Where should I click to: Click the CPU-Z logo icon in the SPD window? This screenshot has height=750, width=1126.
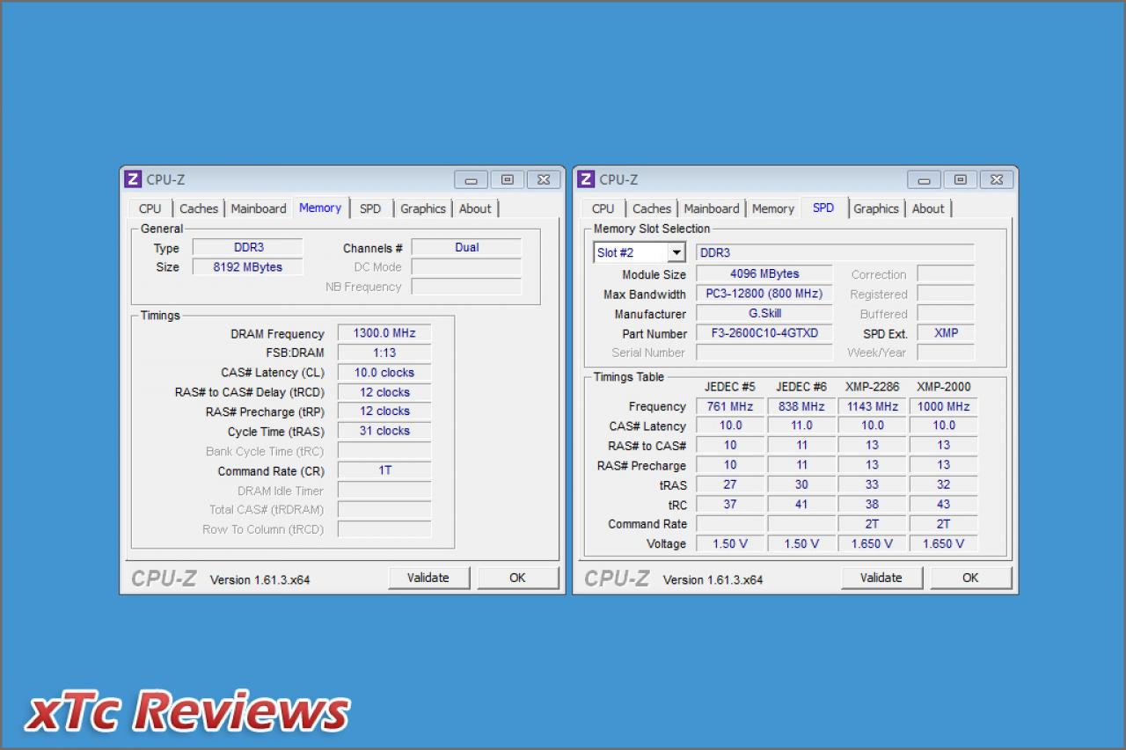pos(586,179)
